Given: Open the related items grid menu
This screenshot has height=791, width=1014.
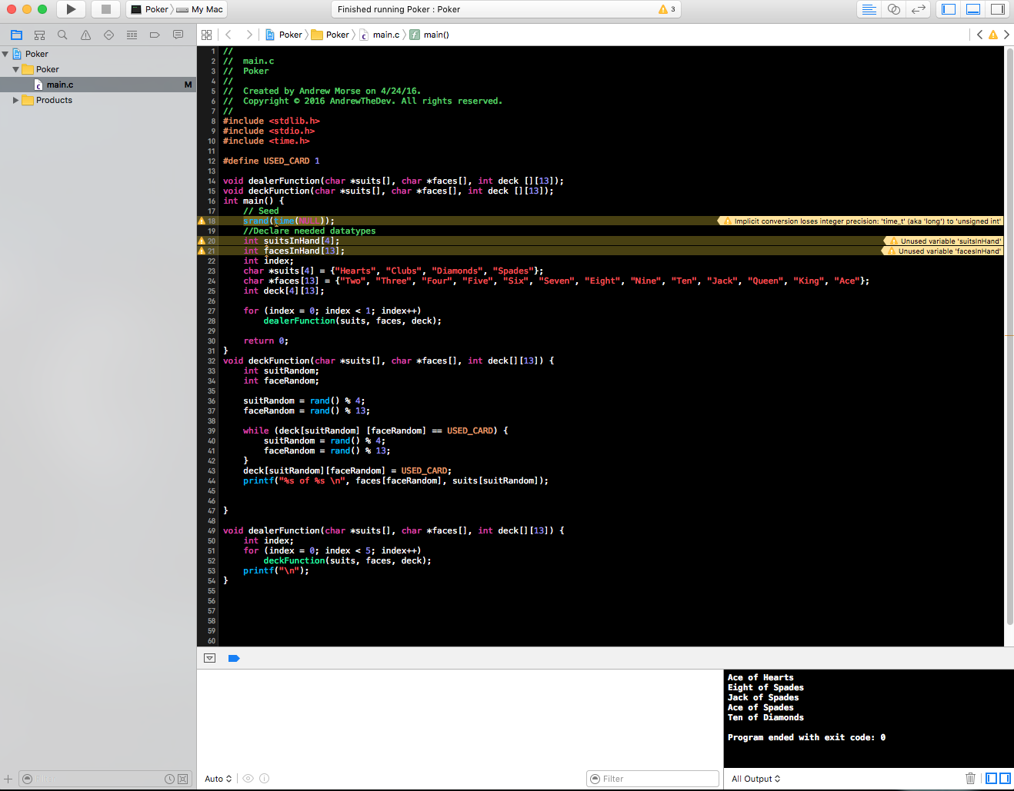Looking at the screenshot, I should pyautogui.click(x=206, y=35).
